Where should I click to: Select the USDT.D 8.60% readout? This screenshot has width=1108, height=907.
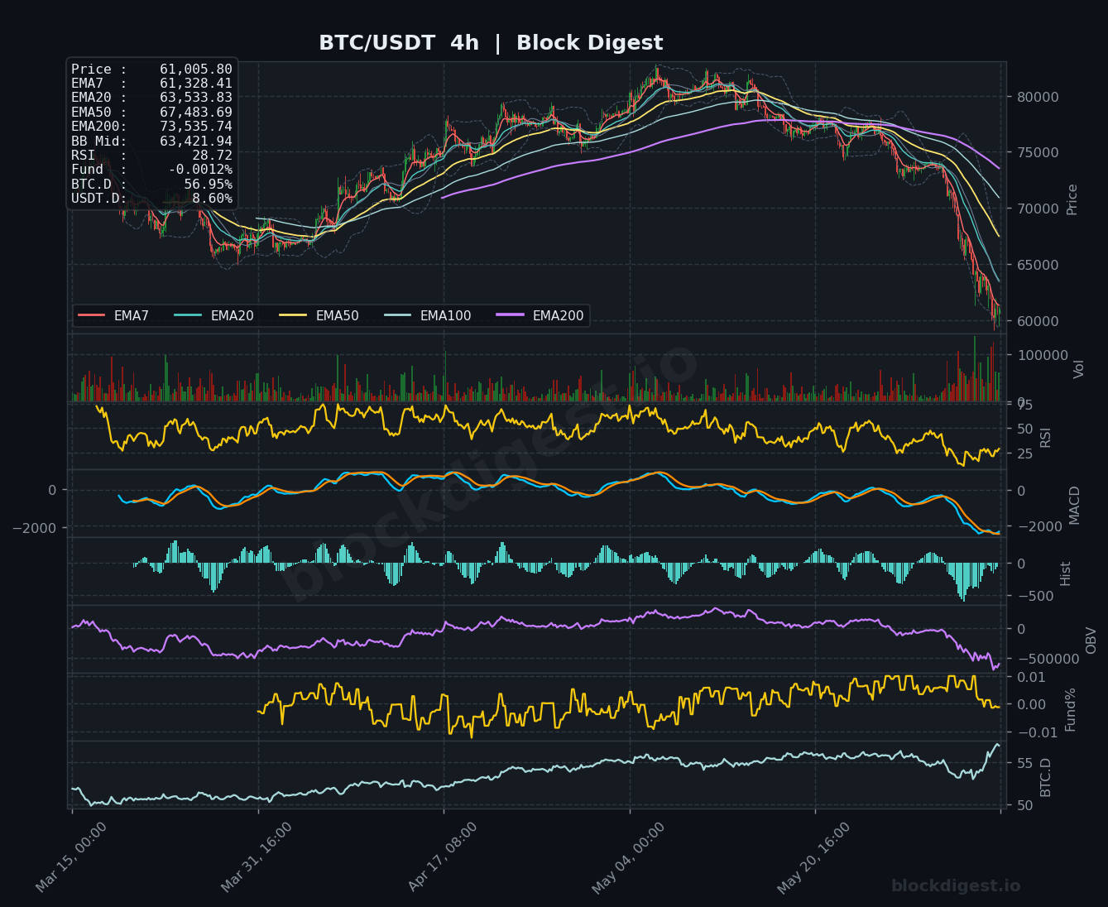(x=151, y=198)
